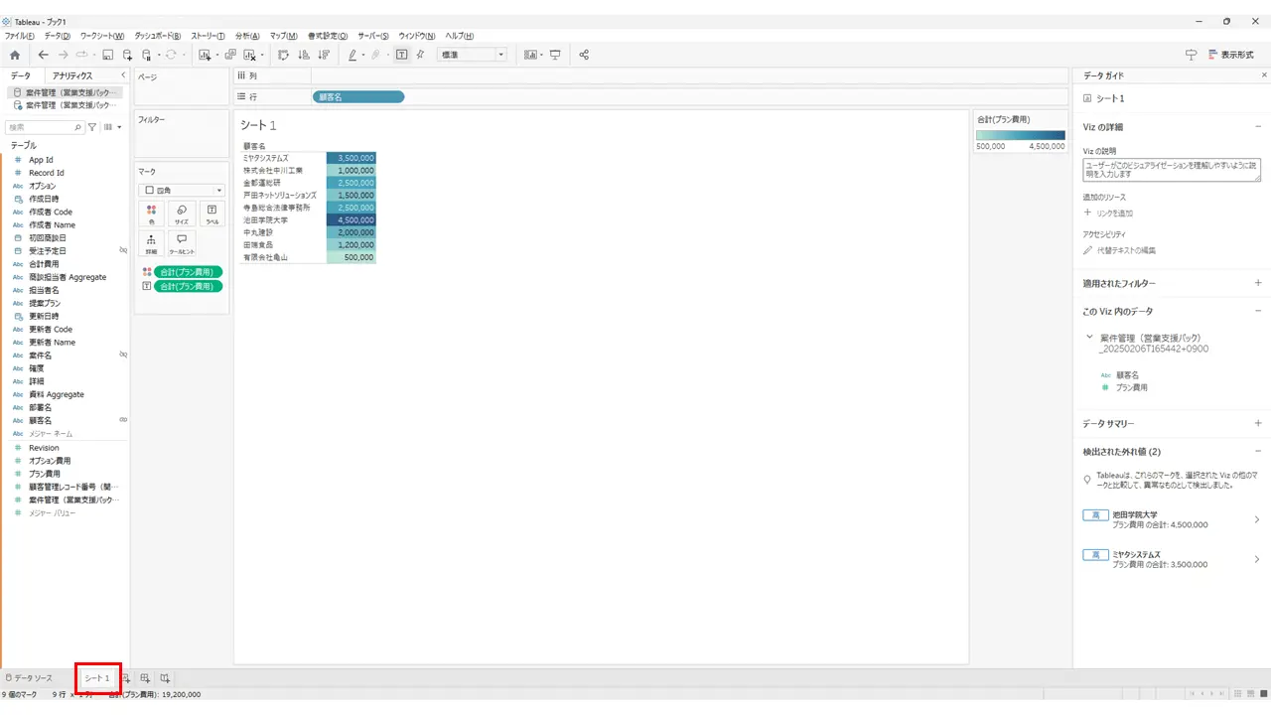The height and width of the screenshot is (715, 1271).
Task: Click the 合計(プラン費用) color legend gradient
Action: pyautogui.click(x=1022, y=135)
